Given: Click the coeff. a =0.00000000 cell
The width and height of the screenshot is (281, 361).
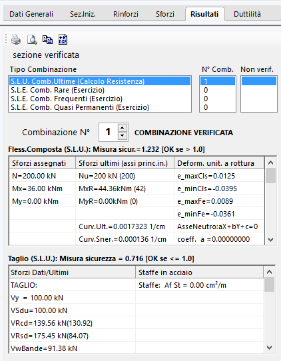Looking at the screenshot, I should click(x=219, y=239).
